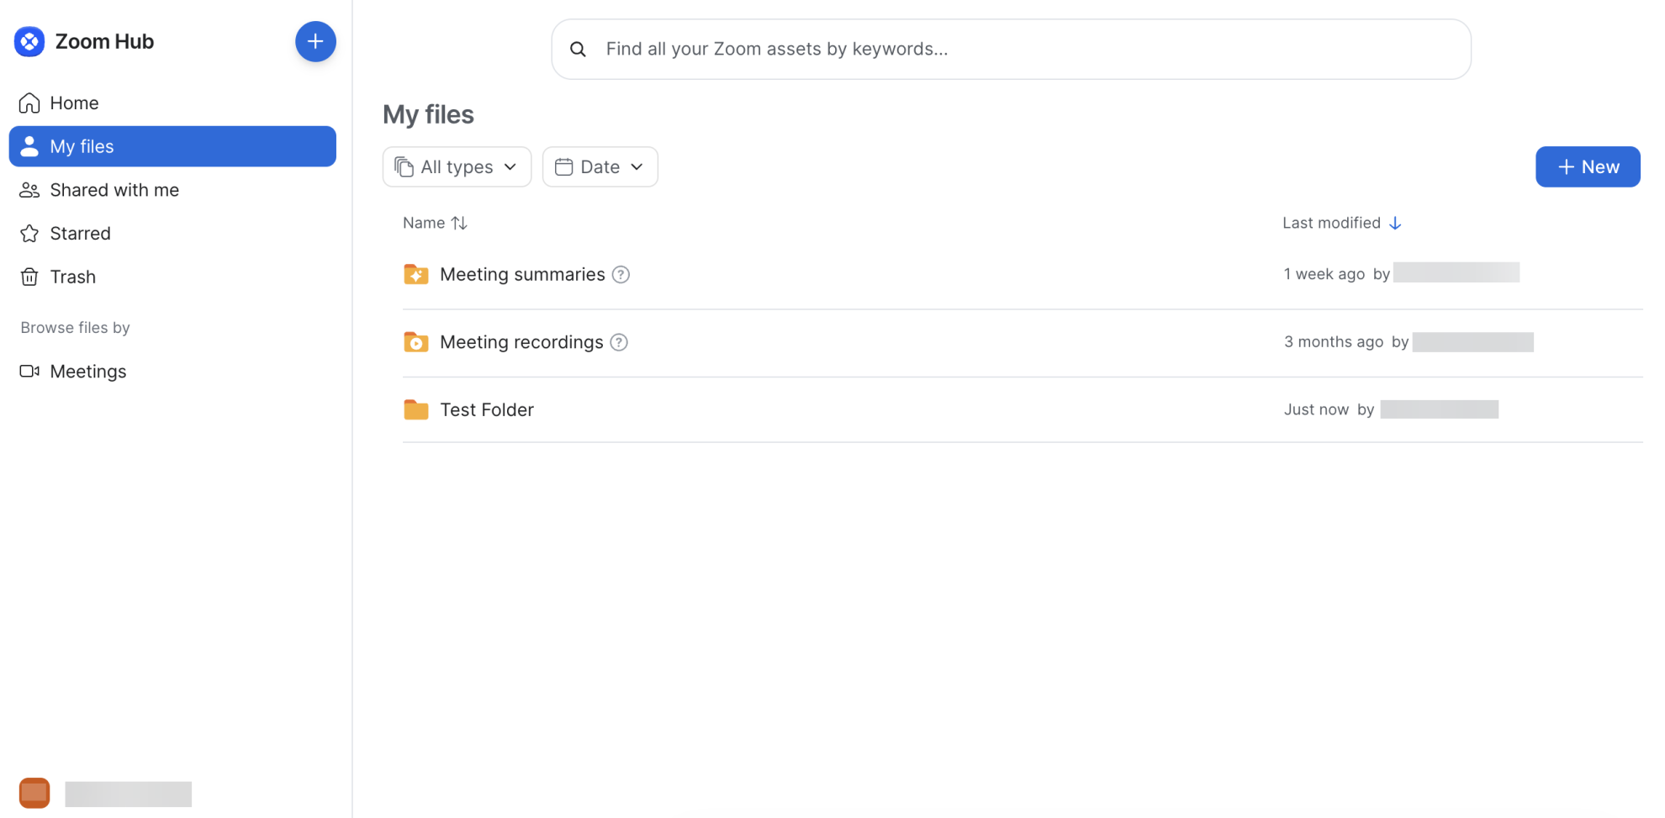1665x818 pixels.
Task: Toggle sort order on Name column
Action: pos(459,223)
